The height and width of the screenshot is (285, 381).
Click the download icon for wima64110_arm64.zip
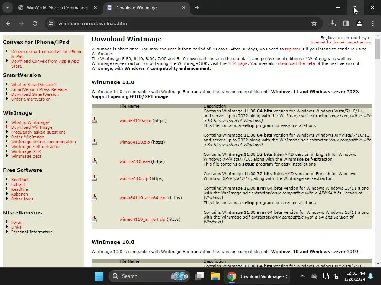pos(95,219)
